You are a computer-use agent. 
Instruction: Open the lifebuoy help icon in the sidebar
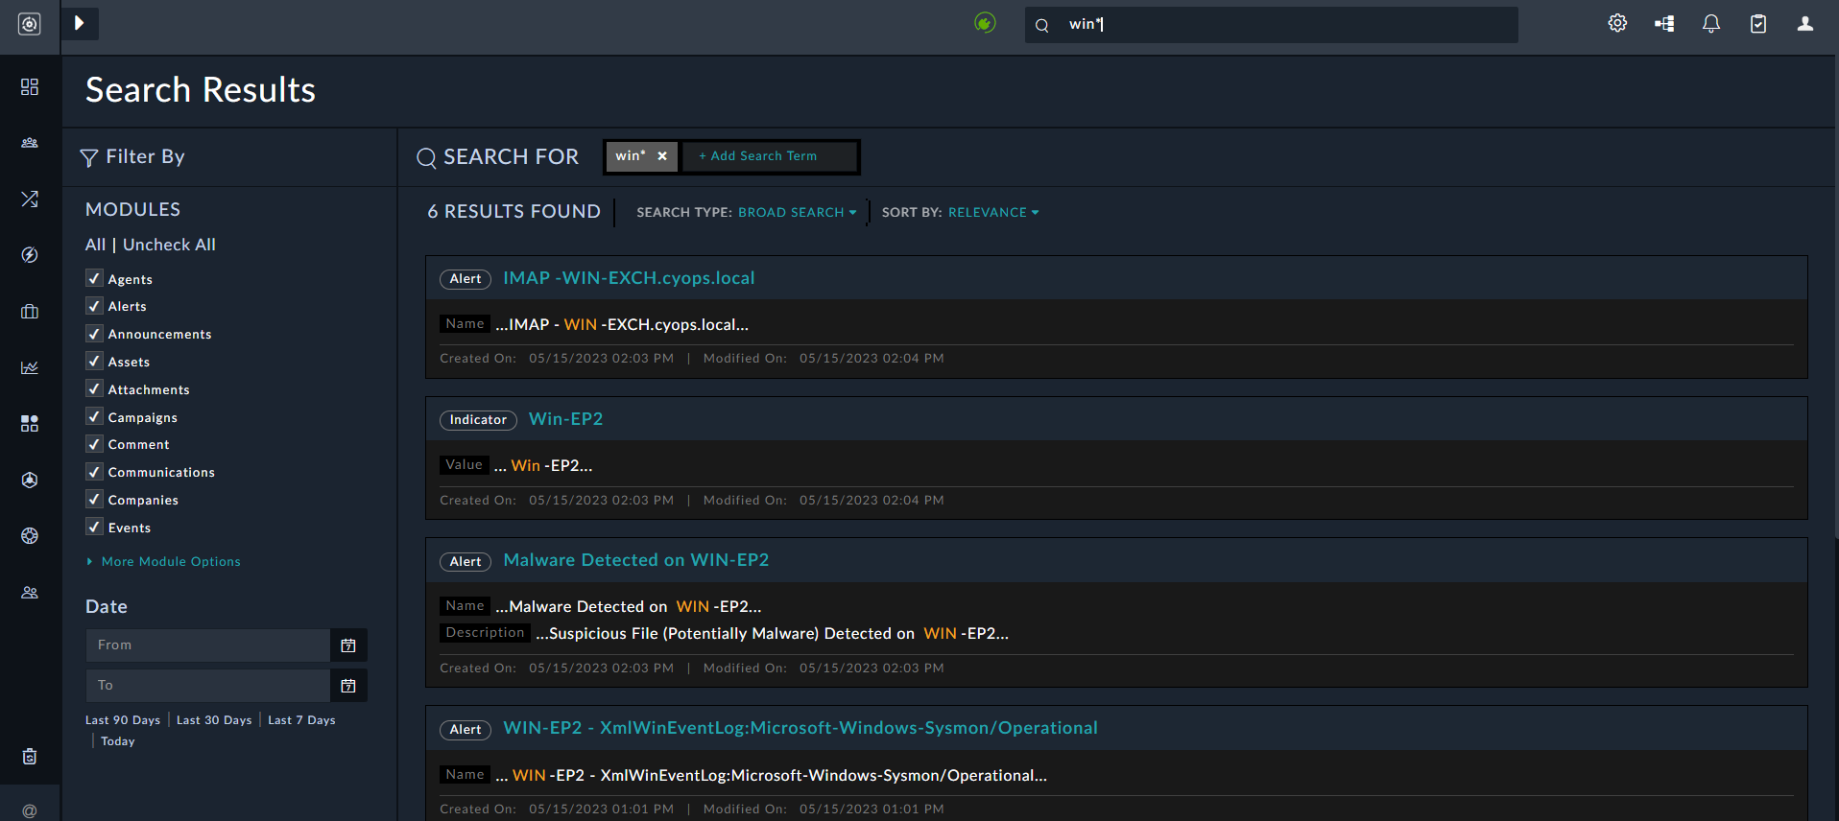coord(30,536)
